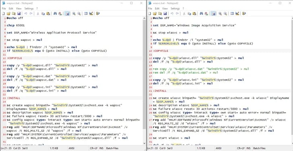Open syntax Scheme selector in wapsvc.bat window
293x151 pixels.
pos(86,13)
